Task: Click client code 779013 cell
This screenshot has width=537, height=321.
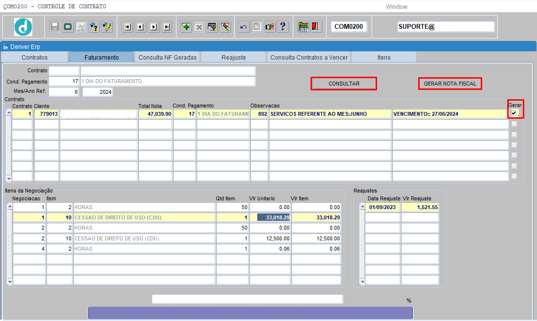Action: pyautogui.click(x=46, y=114)
